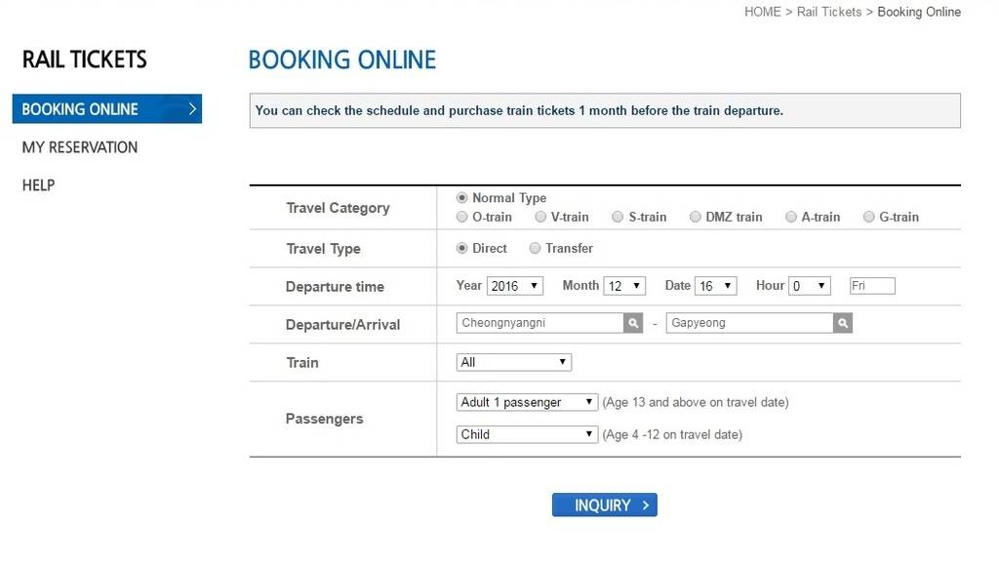Expand the Date dropdown showing 16

[x=716, y=286]
